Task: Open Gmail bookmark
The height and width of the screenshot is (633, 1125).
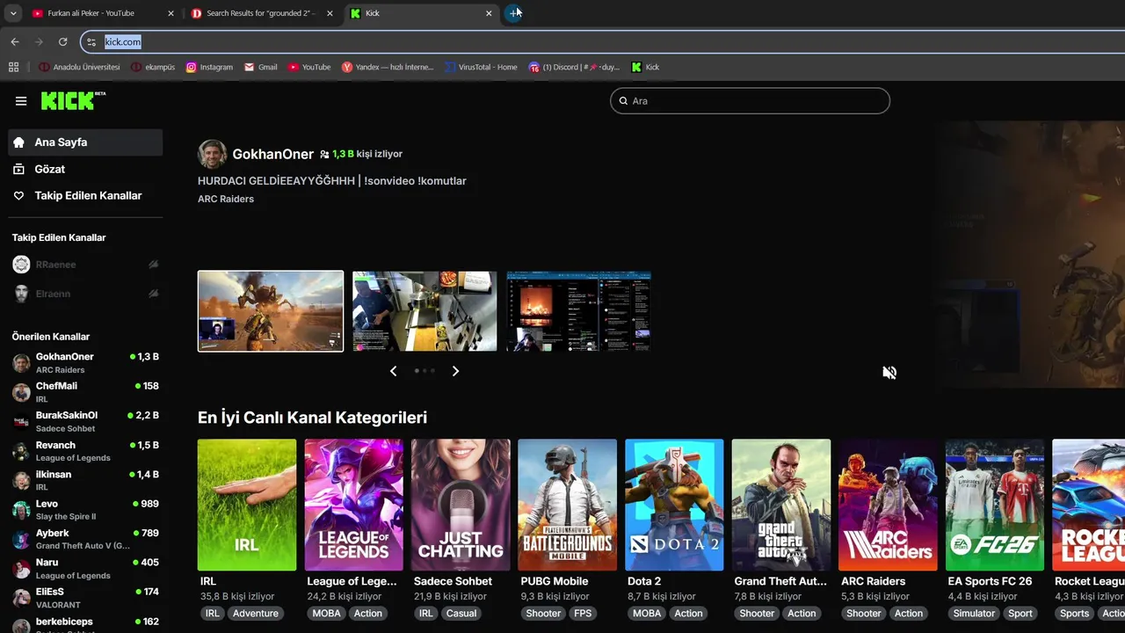Action: click(x=261, y=67)
